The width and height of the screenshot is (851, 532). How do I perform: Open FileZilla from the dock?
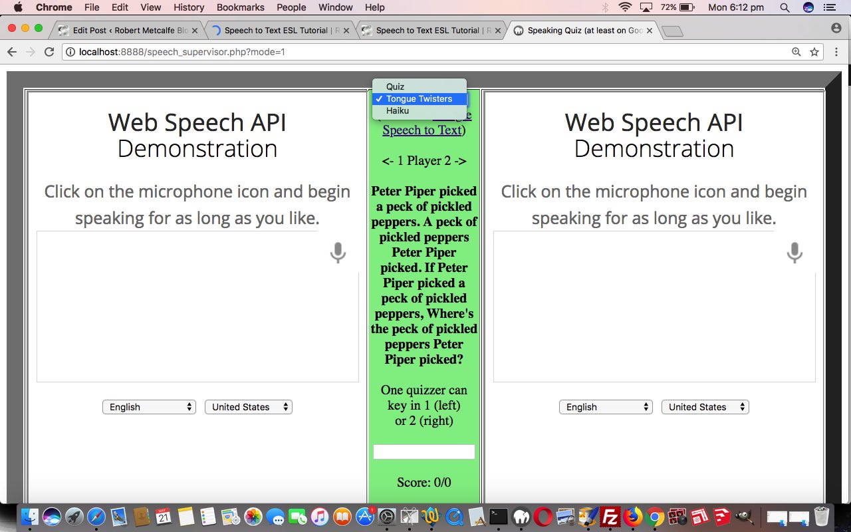coord(610,517)
